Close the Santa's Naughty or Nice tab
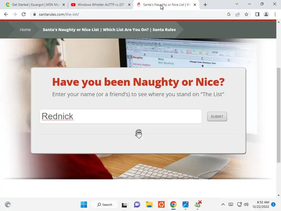281x211 pixels. tap(195, 5)
